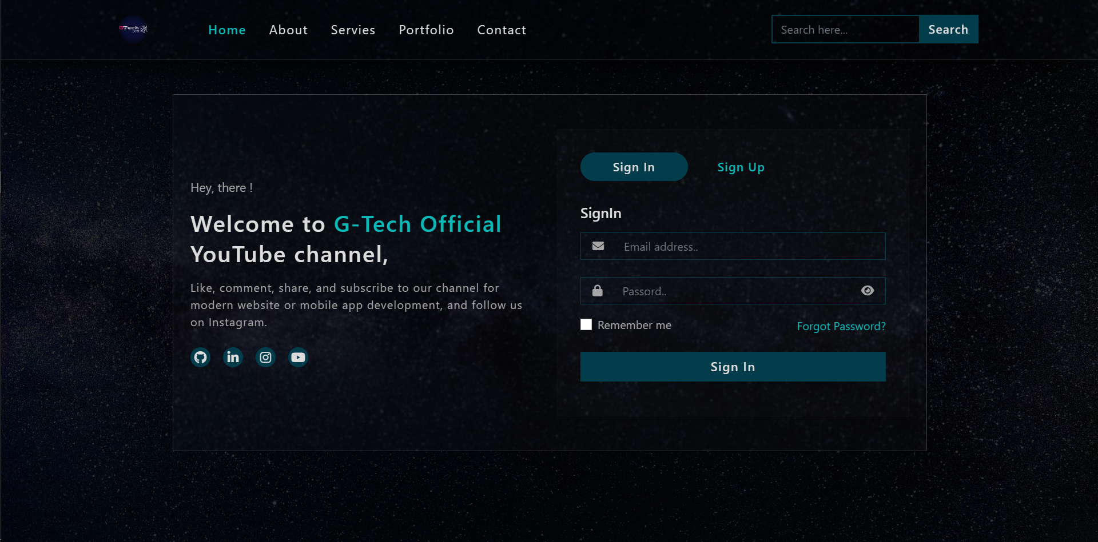Image resolution: width=1098 pixels, height=542 pixels.
Task: Click the Remember me label text
Action: coord(635,325)
